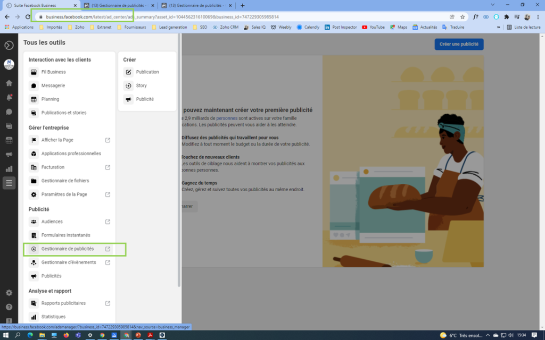Go to Business Suite home icon

pyautogui.click(x=9, y=83)
